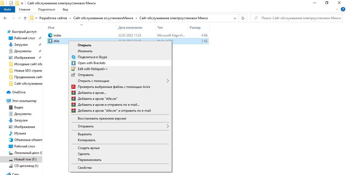Choose Переименовать in the context menu
This screenshot has width=346, height=175.
coord(89,160)
